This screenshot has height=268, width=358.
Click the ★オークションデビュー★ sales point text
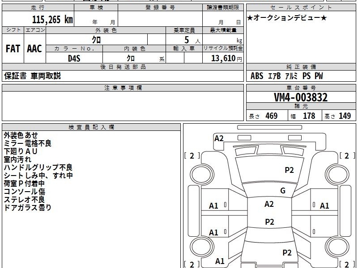click(x=287, y=18)
